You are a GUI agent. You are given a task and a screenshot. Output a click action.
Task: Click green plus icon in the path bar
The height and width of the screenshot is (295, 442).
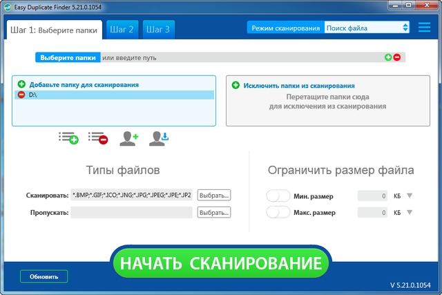coord(388,57)
